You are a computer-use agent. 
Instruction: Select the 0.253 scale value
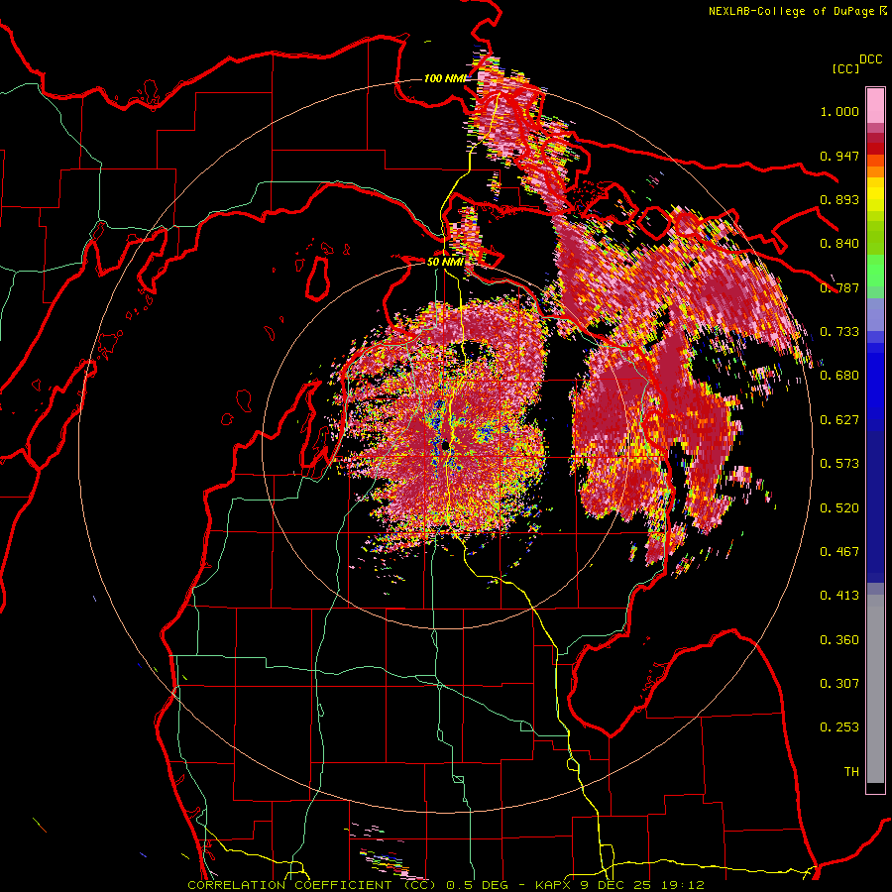pos(839,727)
